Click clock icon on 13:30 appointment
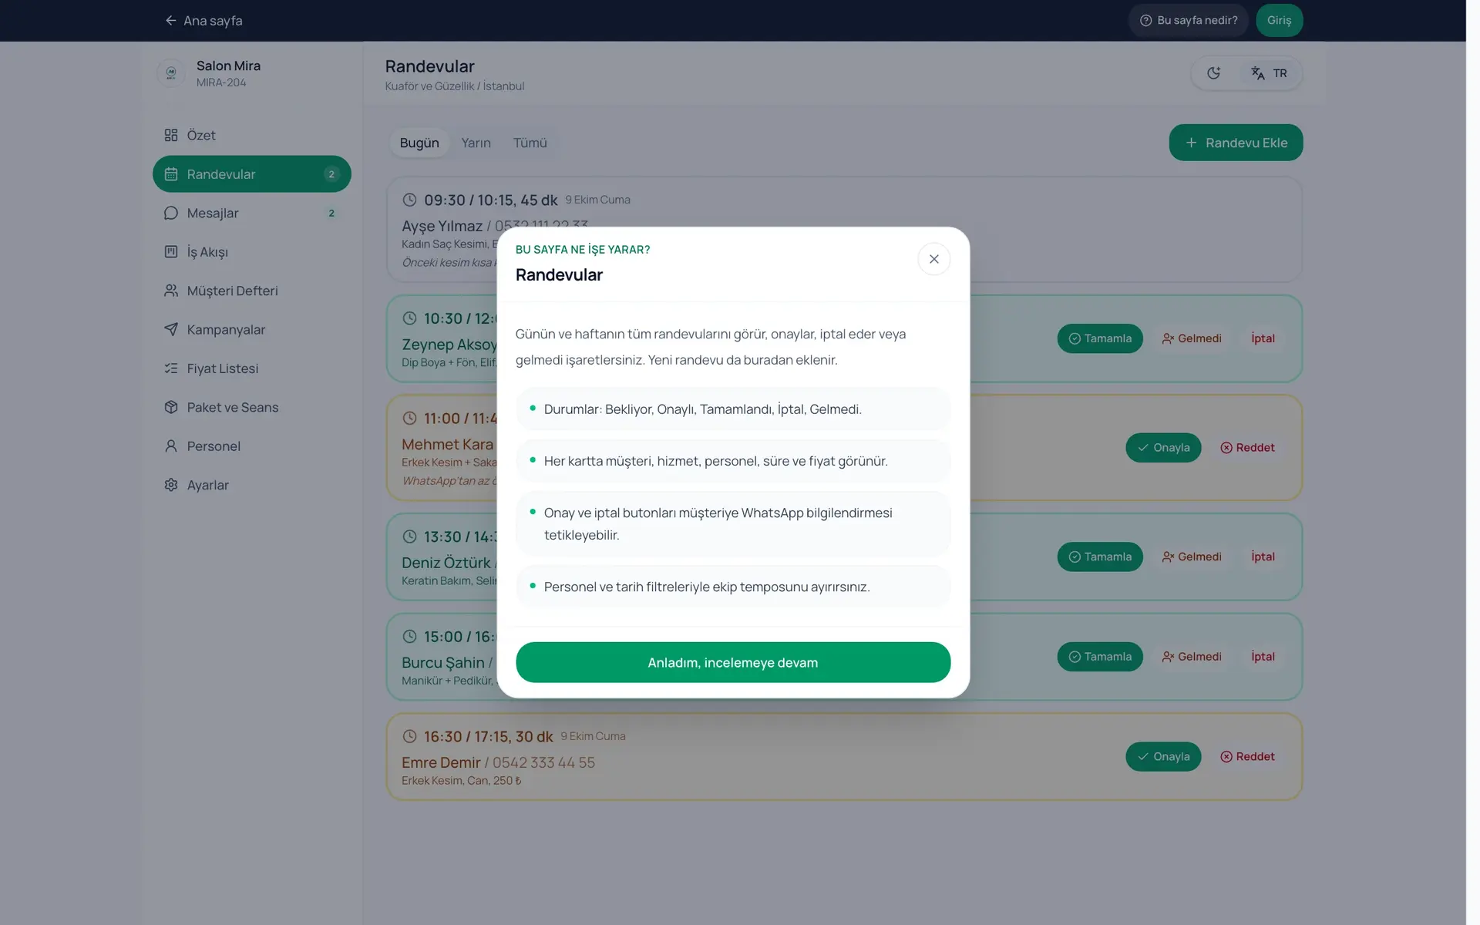Screen dimensions: 1480x925 tap(409, 536)
